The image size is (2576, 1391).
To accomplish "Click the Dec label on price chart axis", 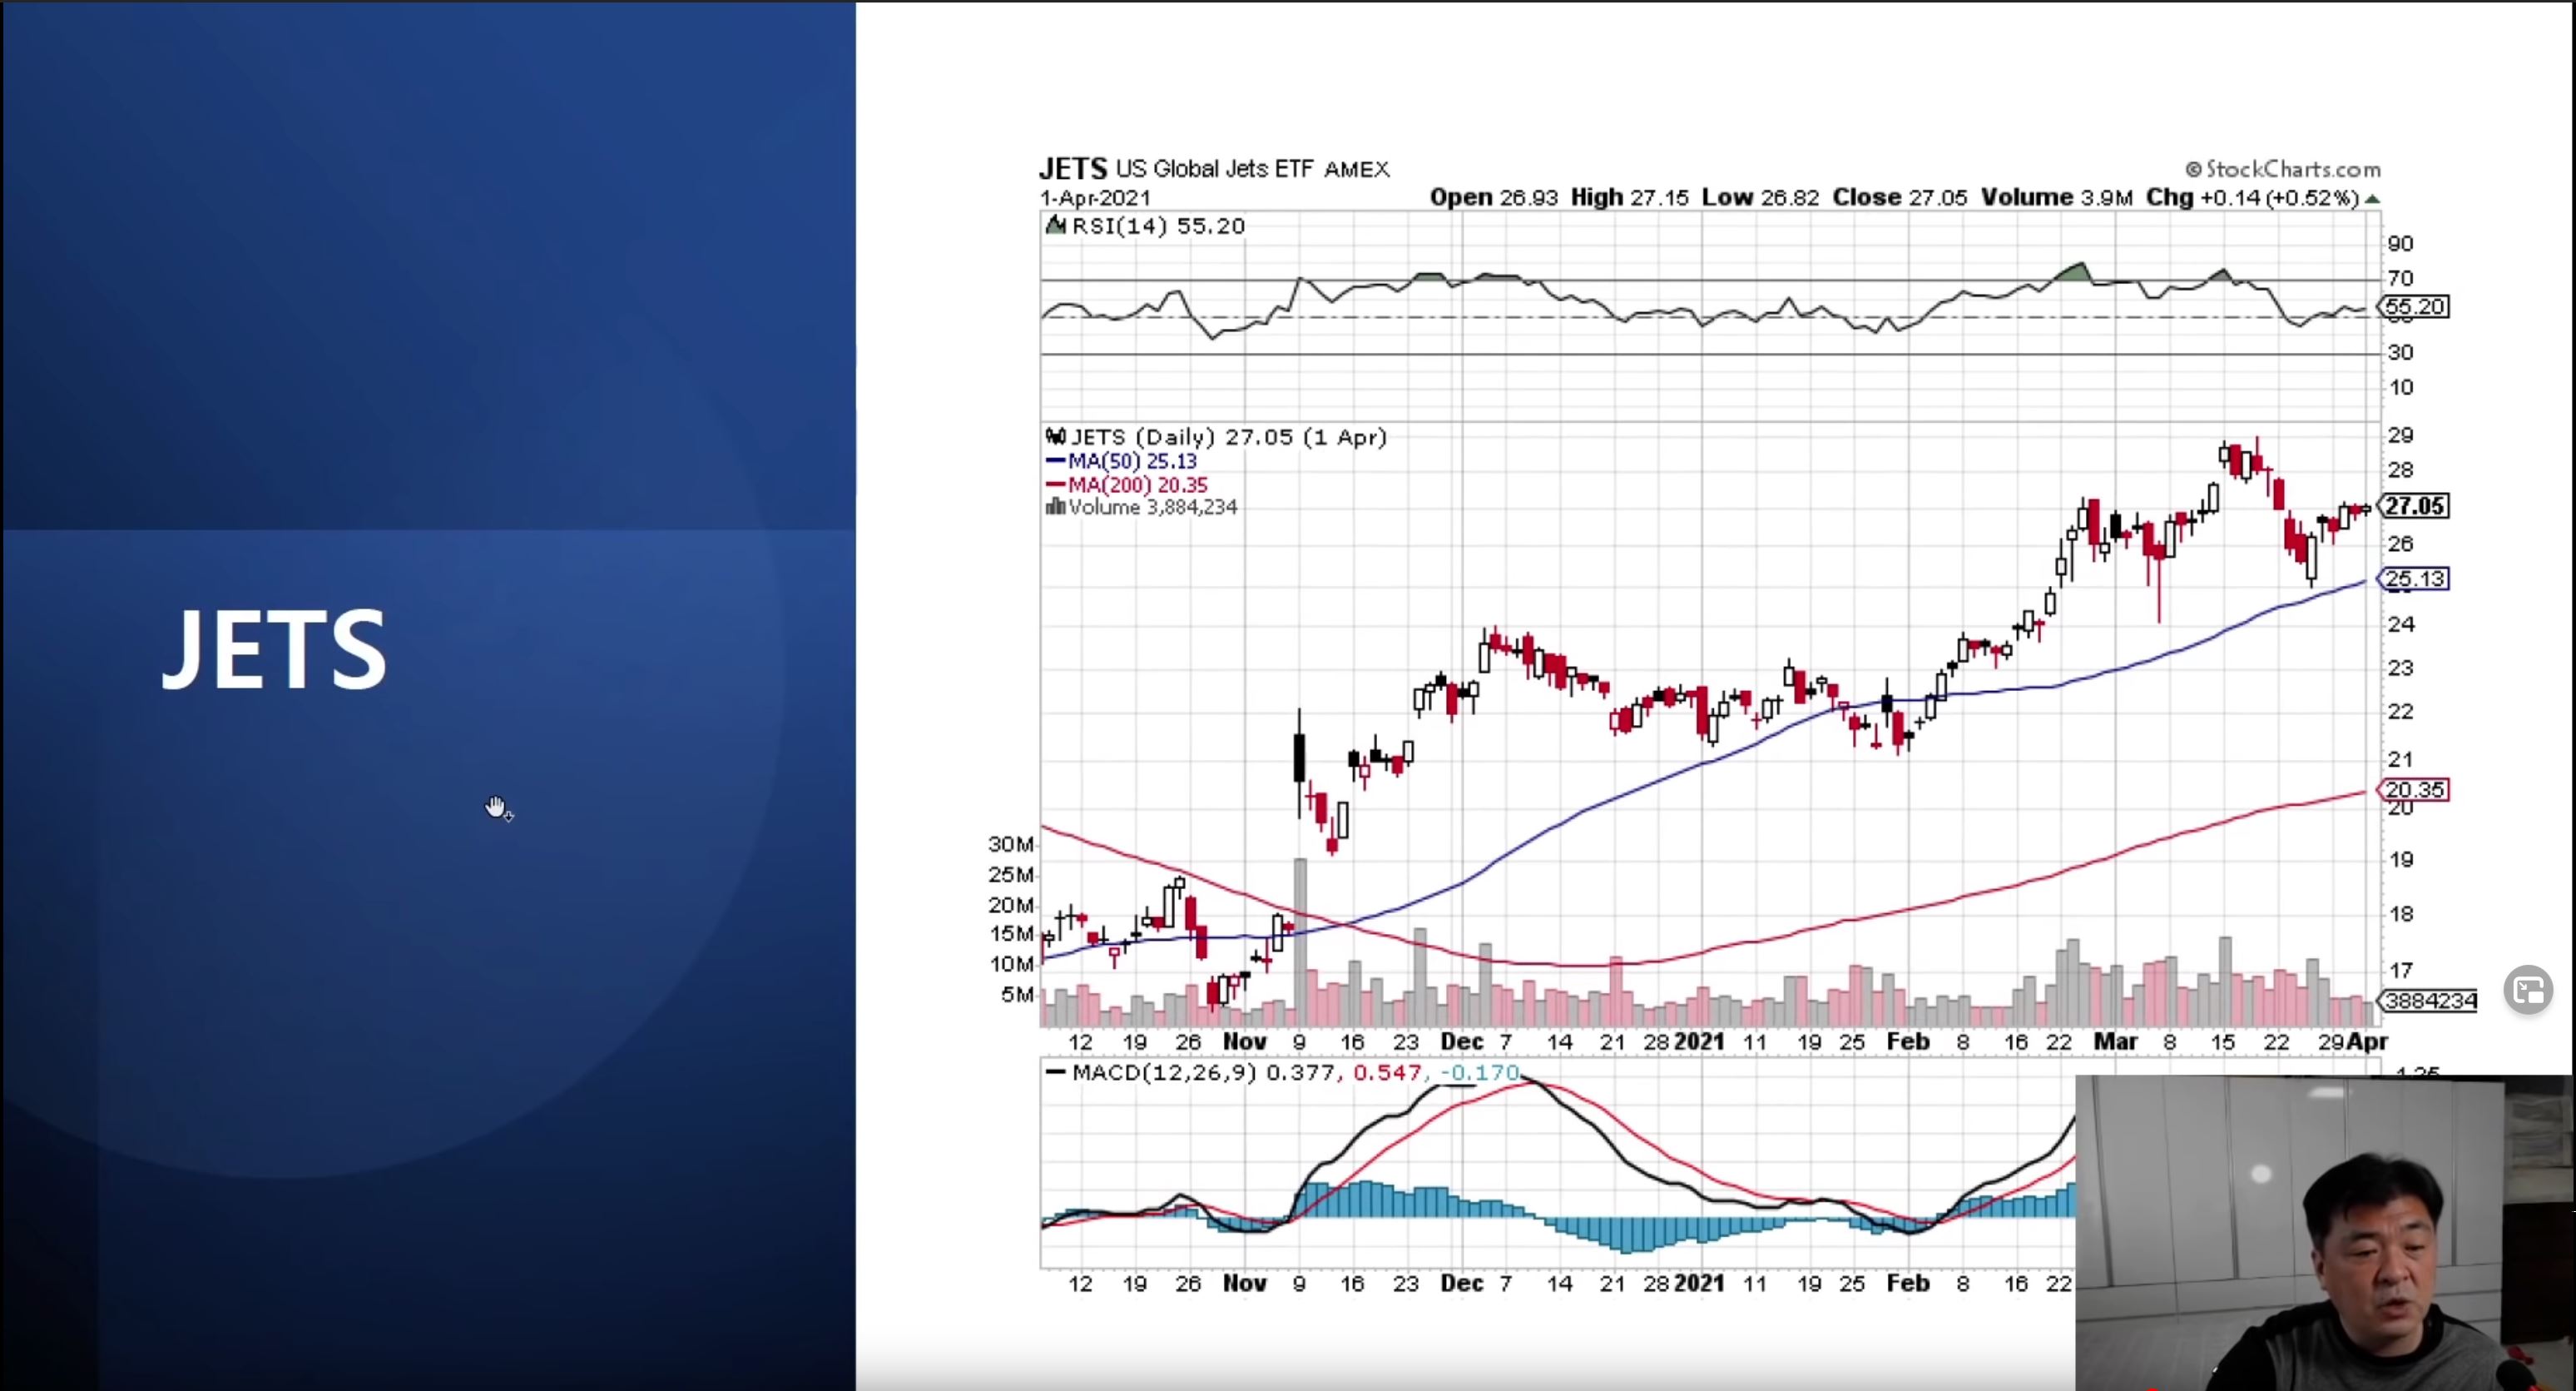I will click(1461, 1041).
